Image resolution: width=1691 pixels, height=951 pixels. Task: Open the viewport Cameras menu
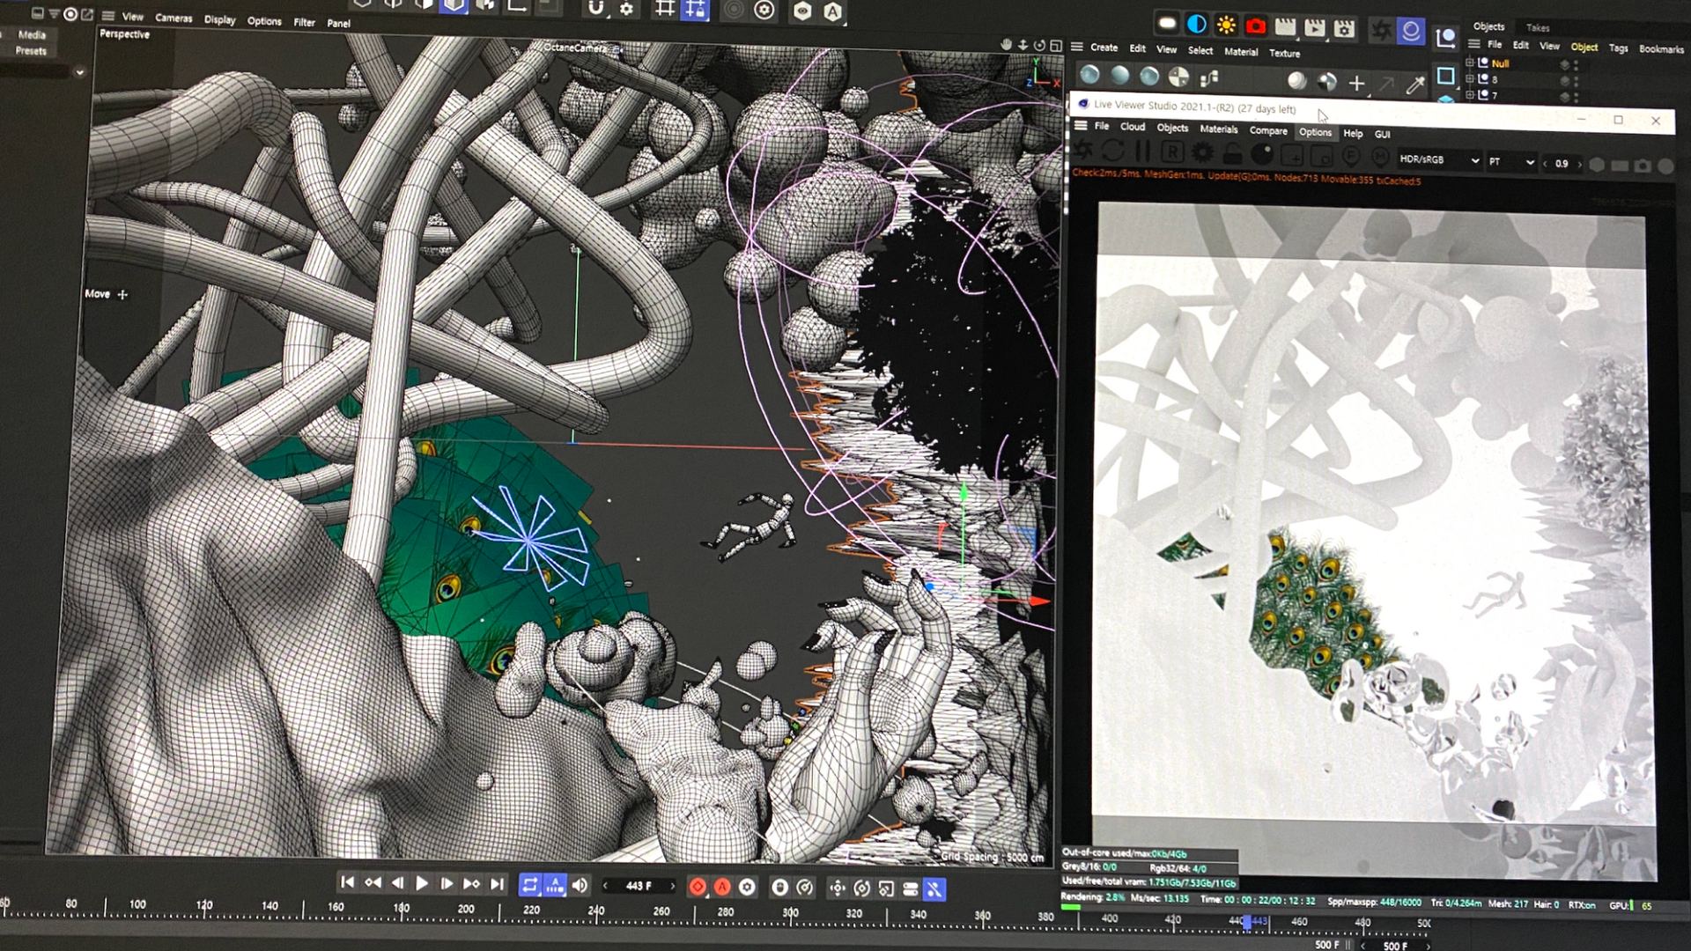[174, 18]
